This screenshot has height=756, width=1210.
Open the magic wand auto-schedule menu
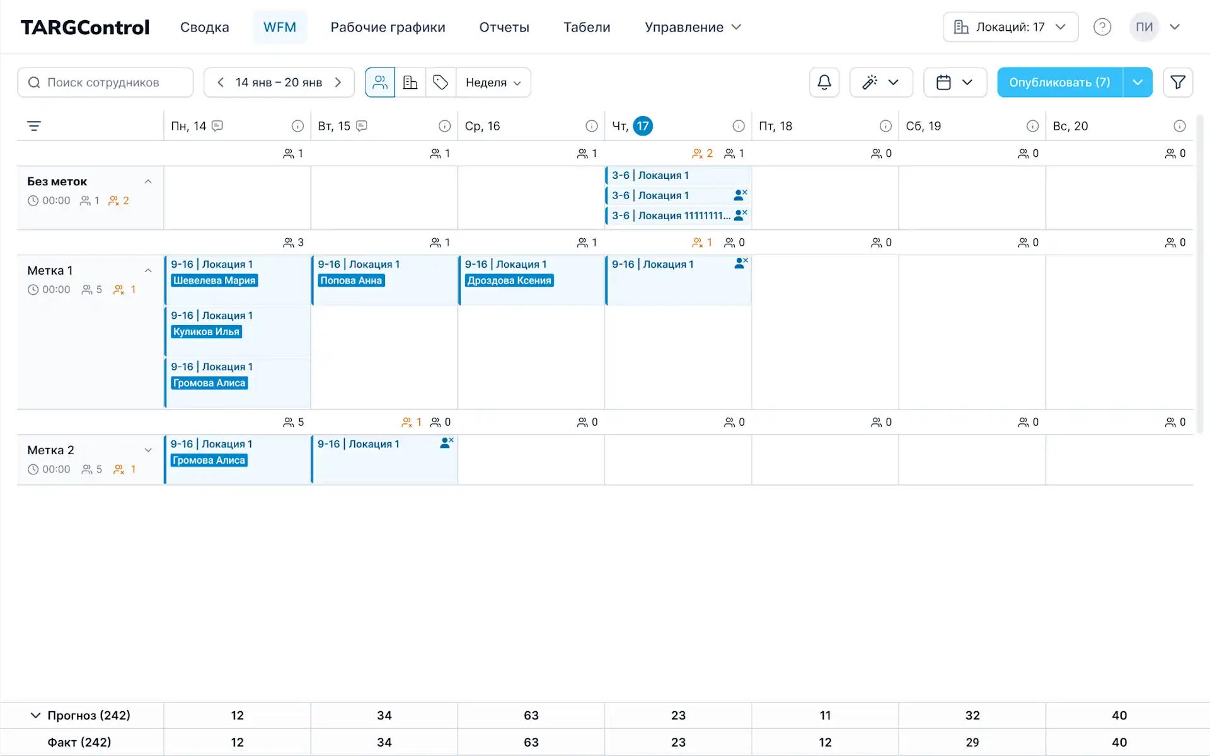pos(880,83)
